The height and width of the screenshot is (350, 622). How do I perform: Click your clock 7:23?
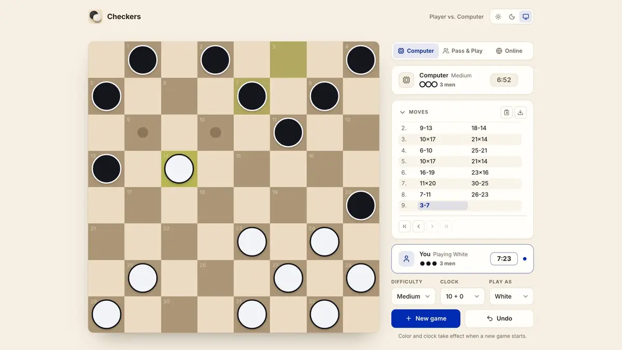[x=504, y=258]
